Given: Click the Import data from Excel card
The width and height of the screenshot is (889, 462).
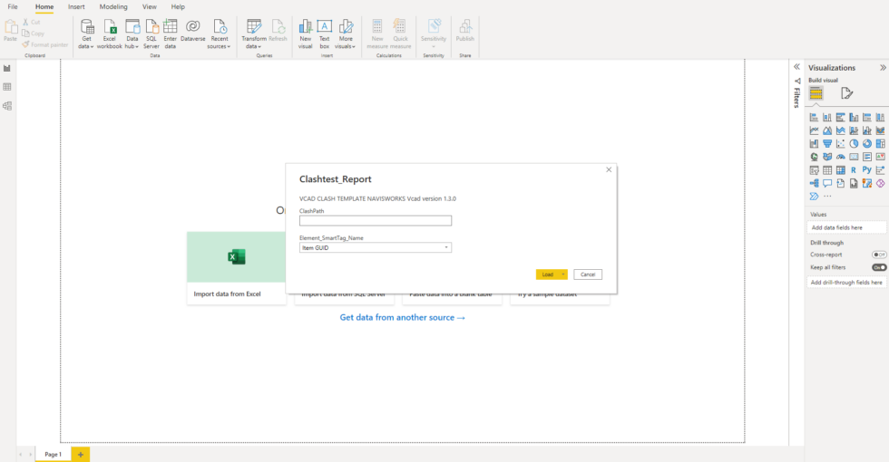Looking at the screenshot, I should [x=237, y=268].
